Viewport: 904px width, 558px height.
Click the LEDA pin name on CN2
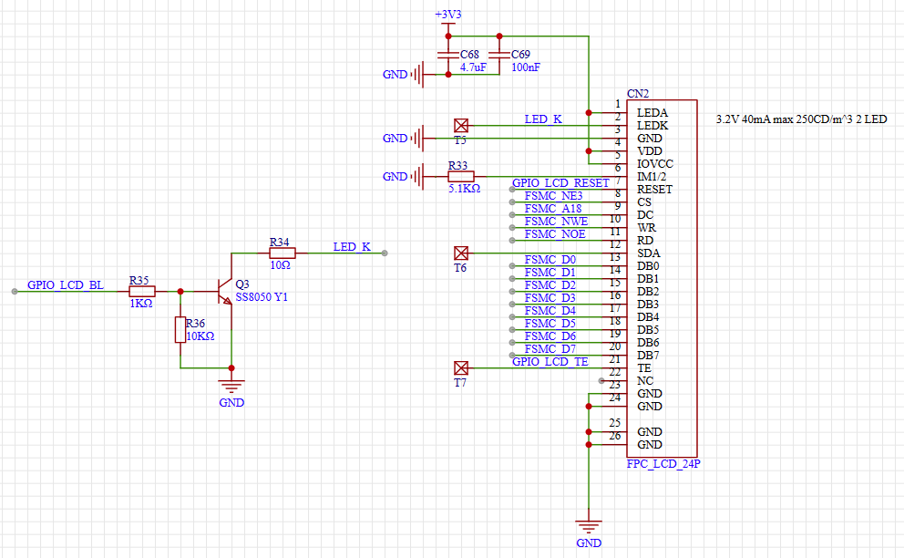pos(652,113)
